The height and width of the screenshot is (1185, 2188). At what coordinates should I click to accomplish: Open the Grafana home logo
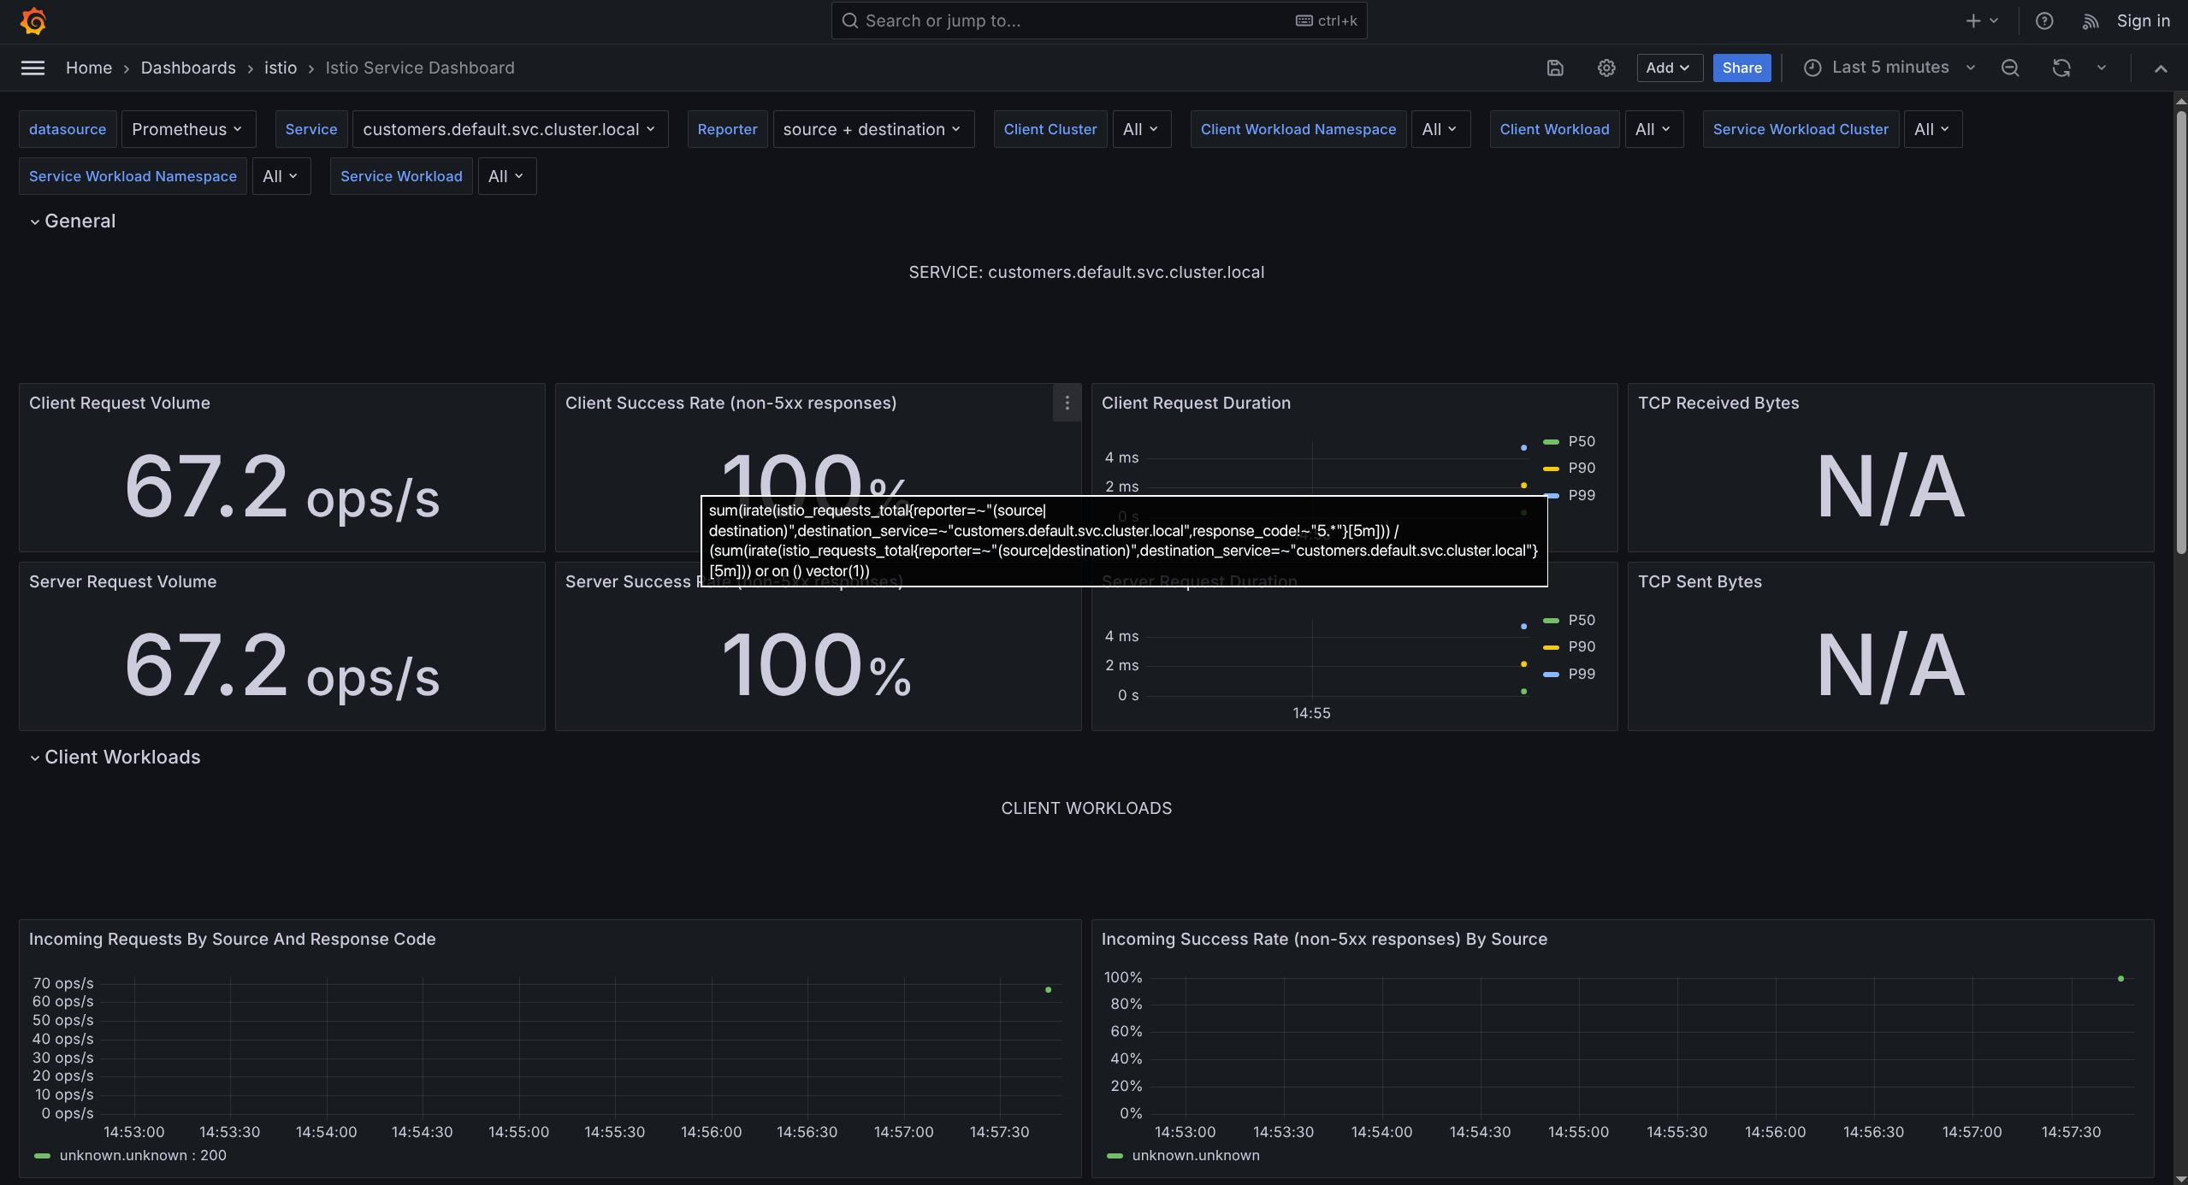[x=33, y=21]
